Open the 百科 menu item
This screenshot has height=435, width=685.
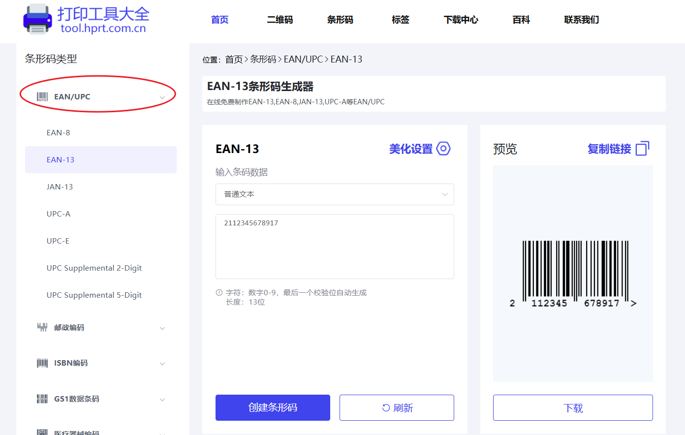pyautogui.click(x=521, y=20)
